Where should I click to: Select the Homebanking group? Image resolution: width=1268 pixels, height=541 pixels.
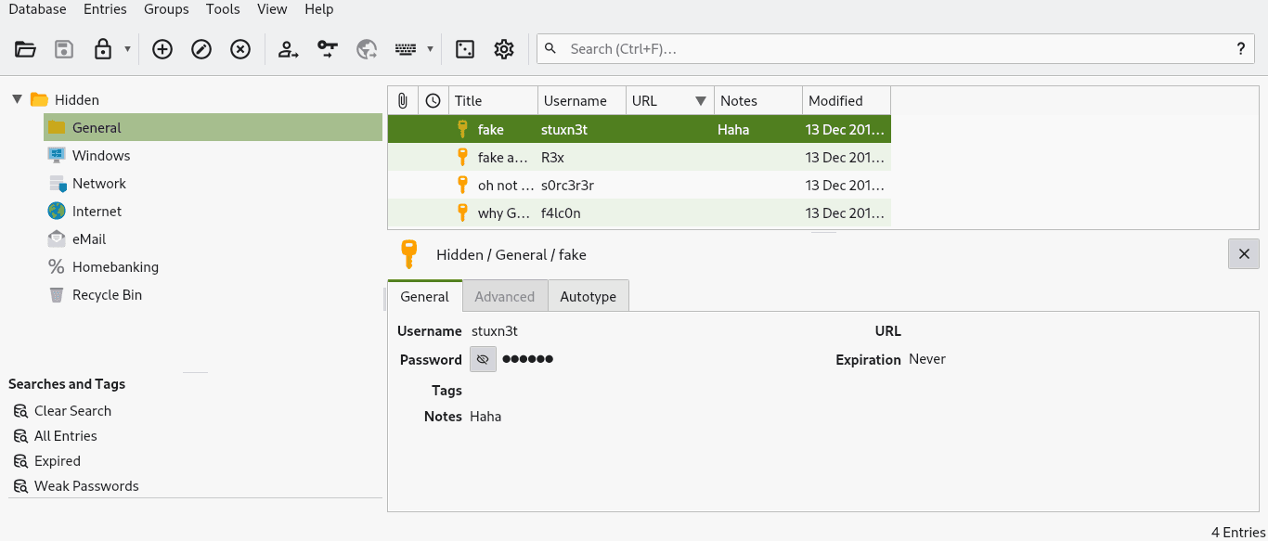pyautogui.click(x=115, y=267)
